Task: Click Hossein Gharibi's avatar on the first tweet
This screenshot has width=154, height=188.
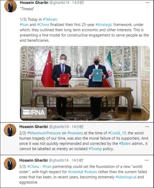Action: click(x=10, y=6)
